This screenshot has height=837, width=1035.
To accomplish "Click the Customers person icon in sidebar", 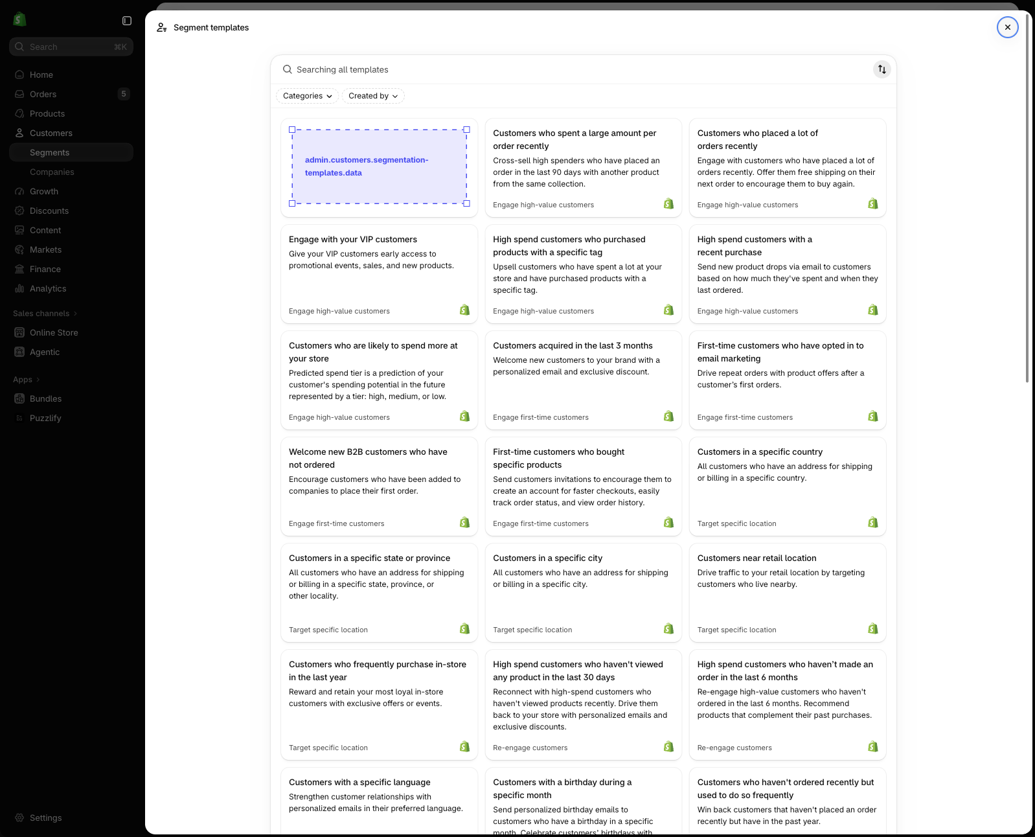I will click(19, 133).
